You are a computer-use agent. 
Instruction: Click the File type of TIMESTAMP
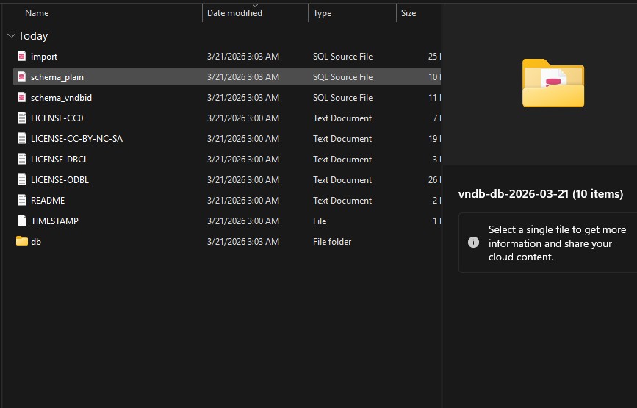[x=320, y=221]
